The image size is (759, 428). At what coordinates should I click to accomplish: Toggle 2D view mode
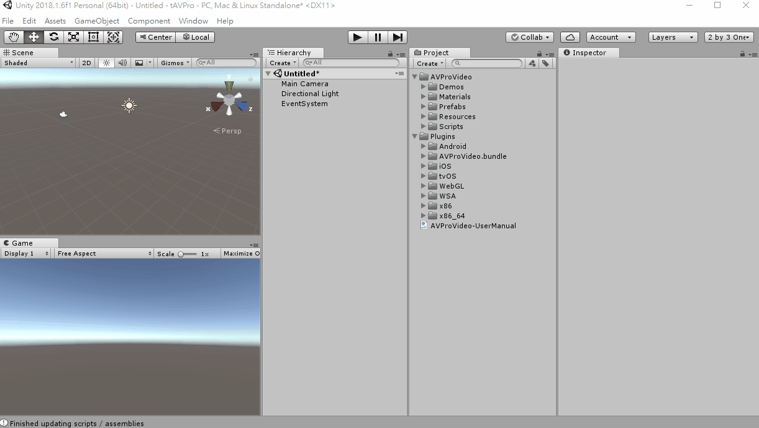[x=87, y=63]
